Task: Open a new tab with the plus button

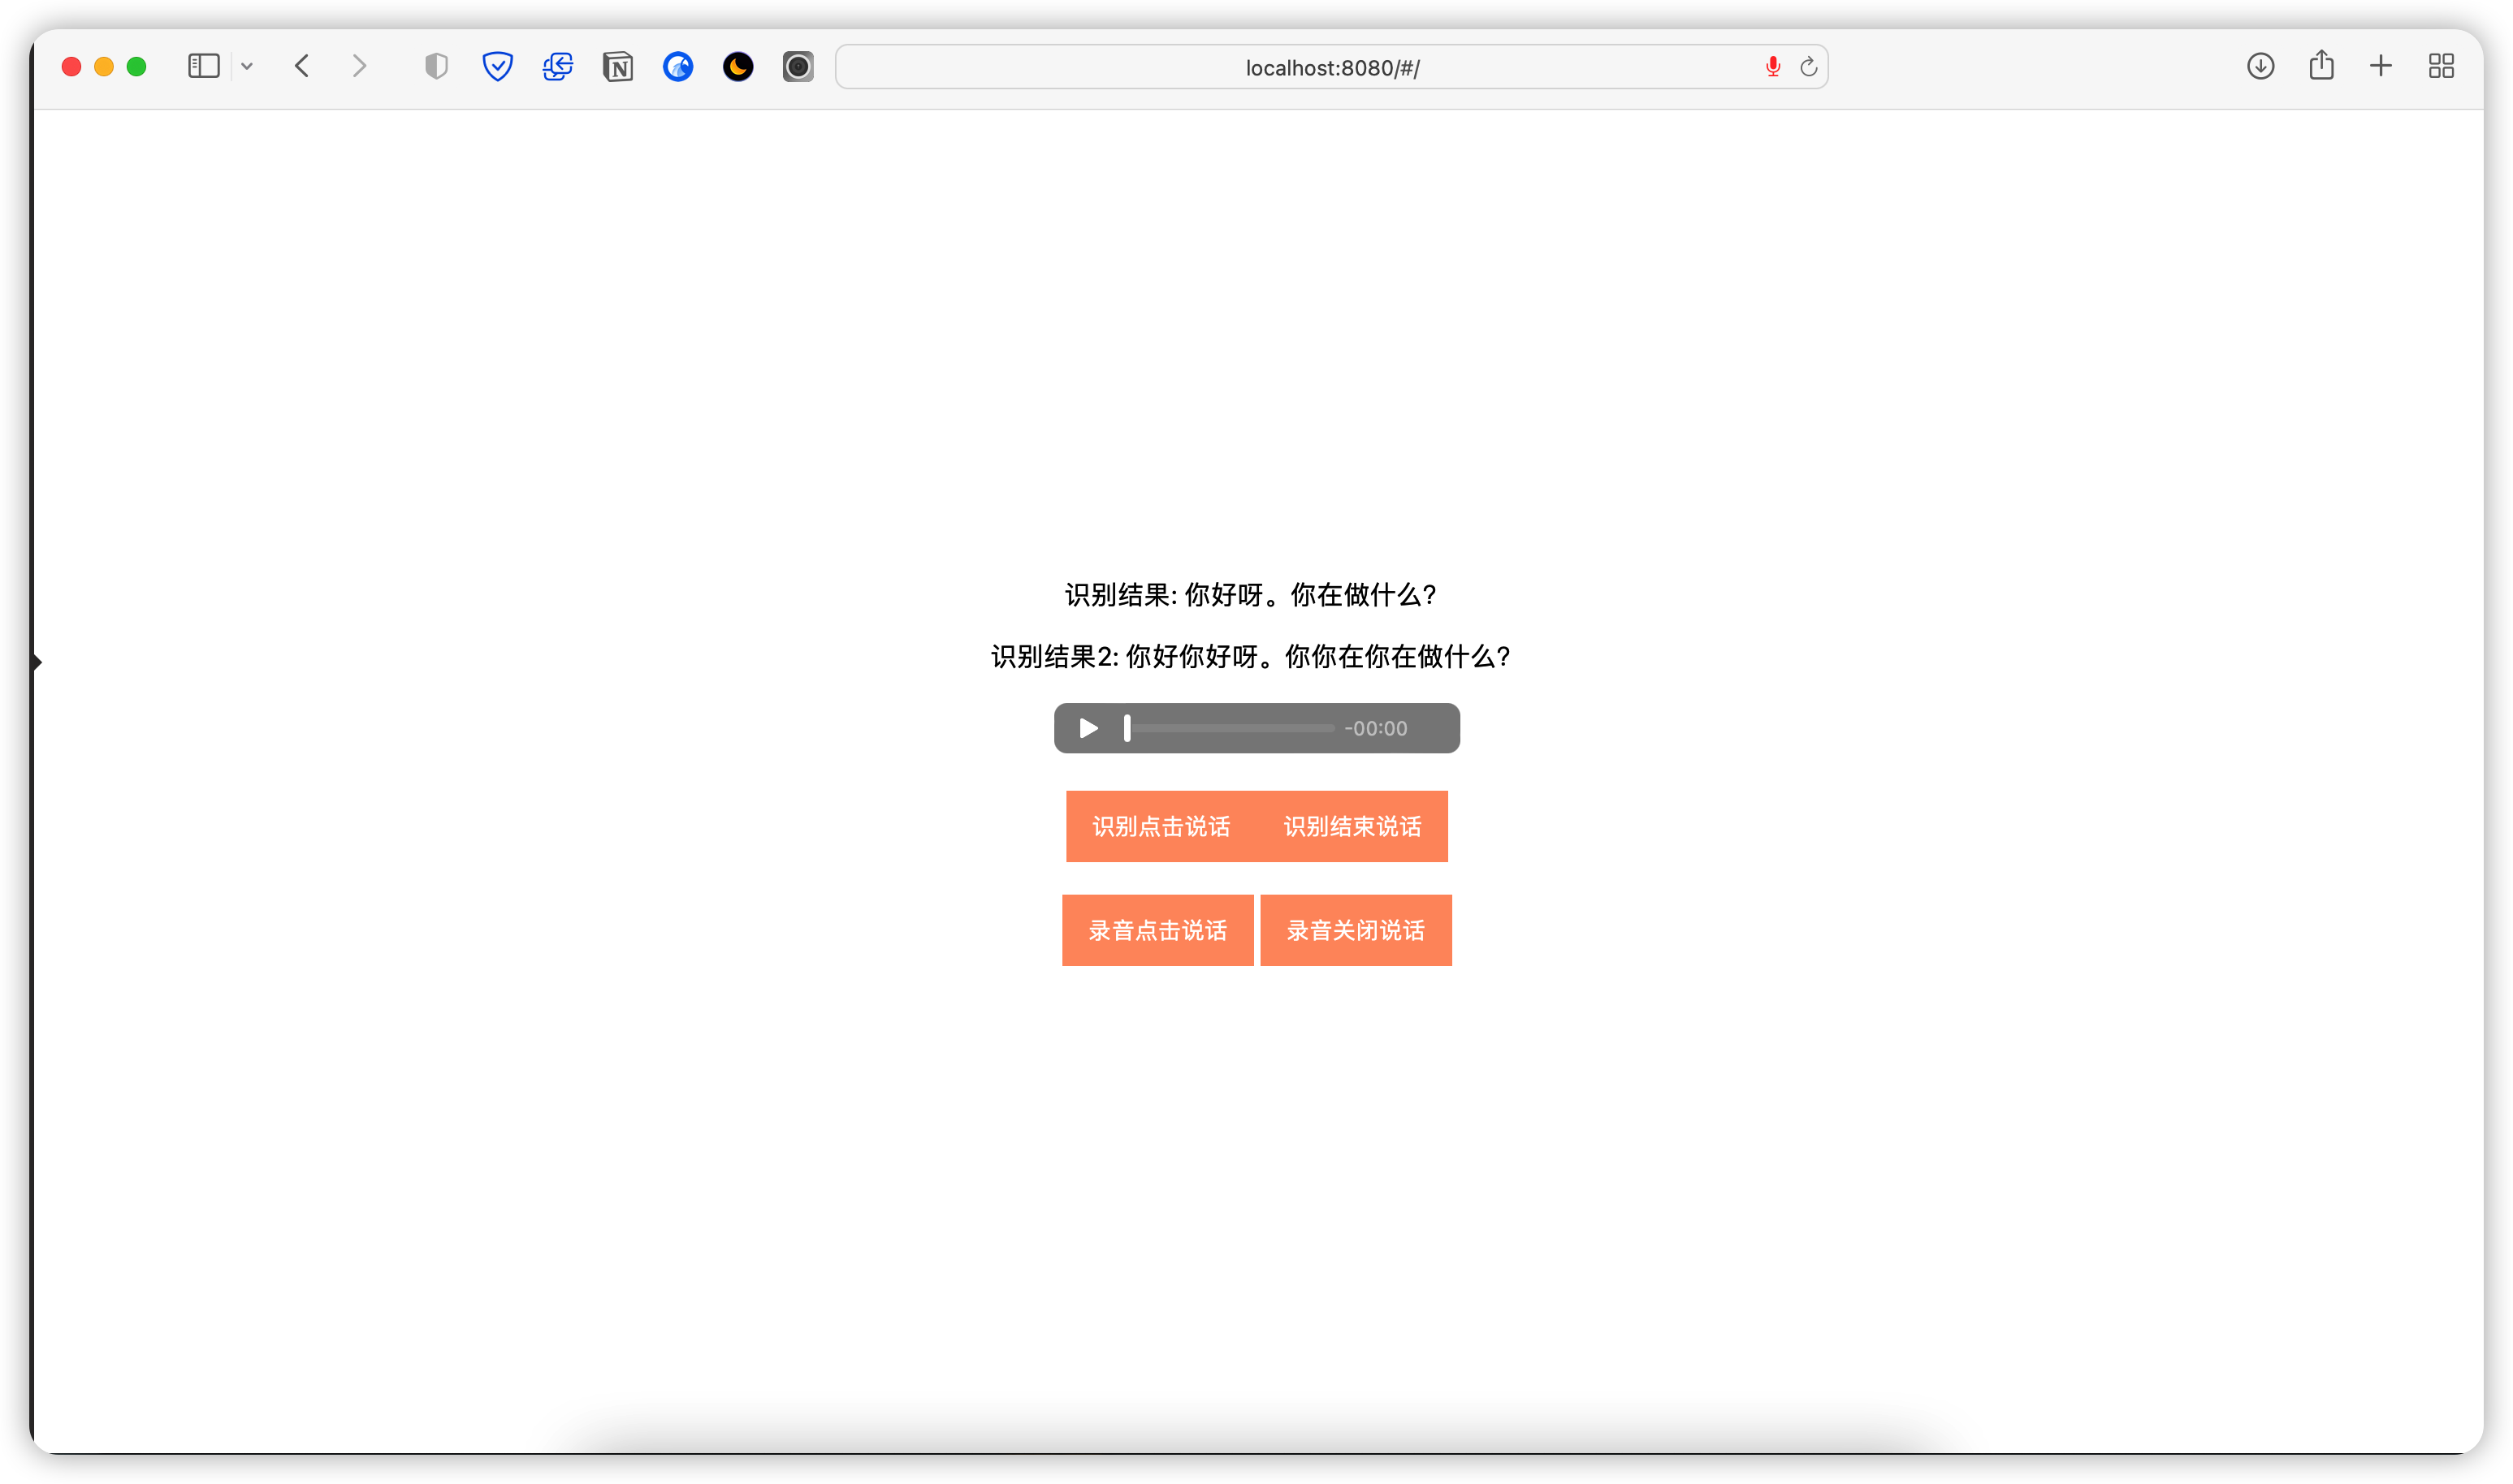Action: [x=2381, y=66]
